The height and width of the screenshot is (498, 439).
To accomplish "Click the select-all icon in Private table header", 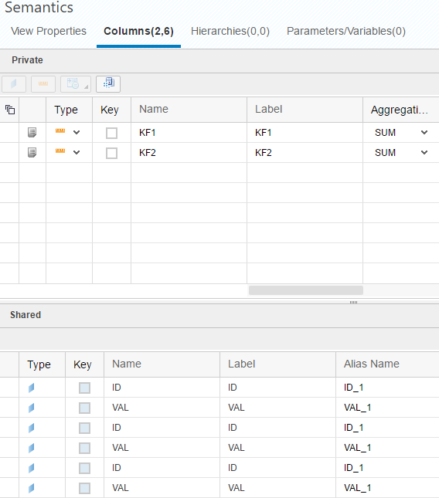I will [10, 110].
